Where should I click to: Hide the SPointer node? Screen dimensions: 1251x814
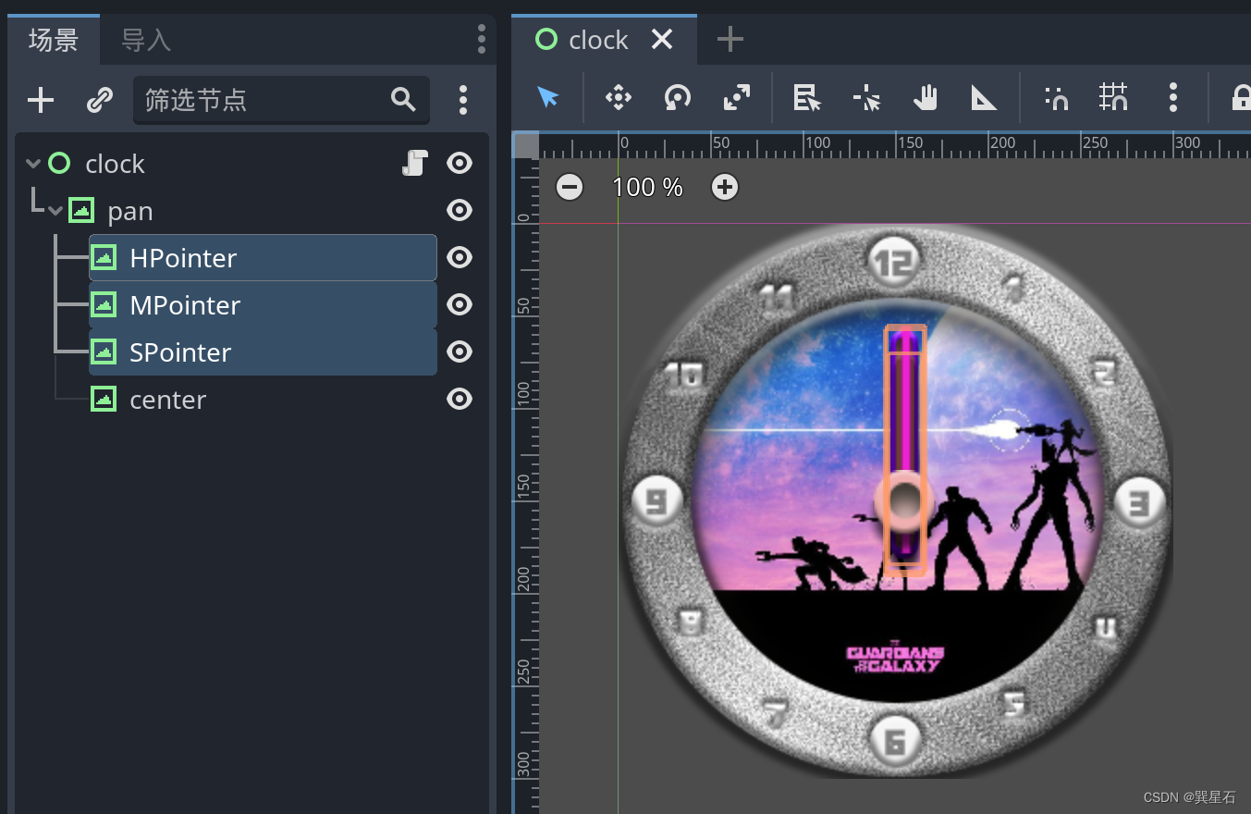460,351
